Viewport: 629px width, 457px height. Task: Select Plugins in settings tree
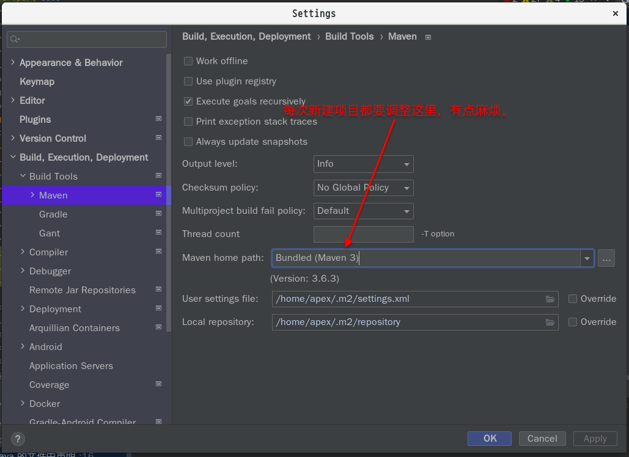click(x=35, y=120)
